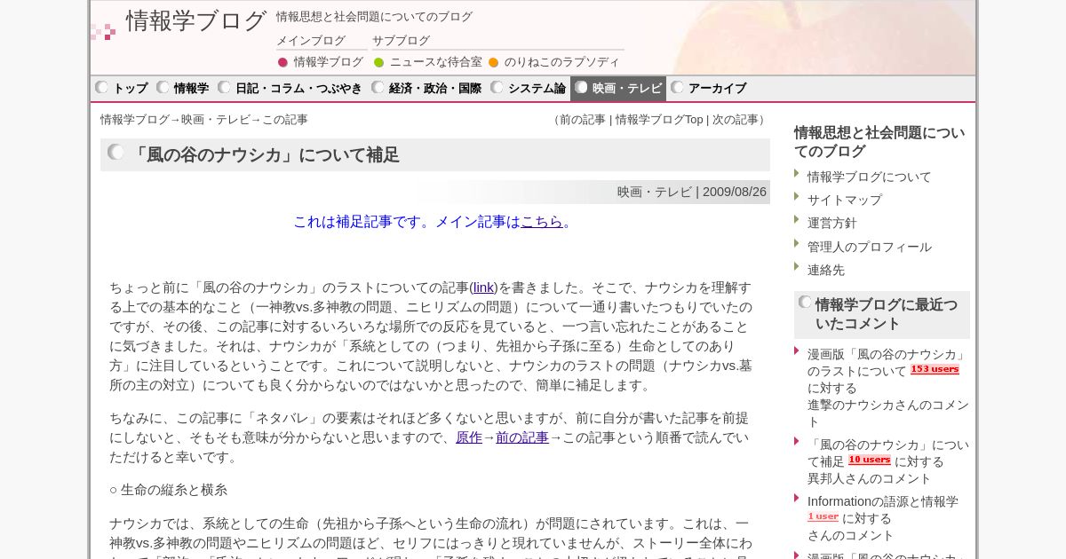Open 管理人のプロフィール sidebar link
This screenshot has height=559, width=1066.
(870, 247)
